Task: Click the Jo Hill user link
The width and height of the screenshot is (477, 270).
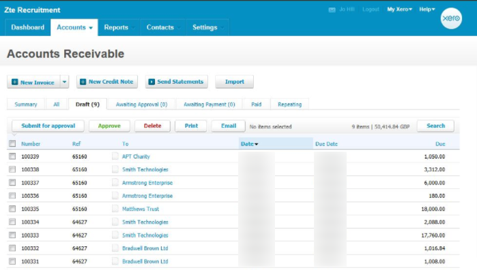Action: click(347, 10)
